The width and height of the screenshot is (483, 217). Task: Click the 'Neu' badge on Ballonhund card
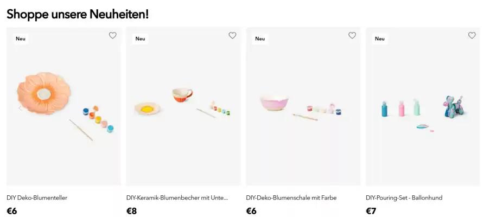(x=380, y=39)
